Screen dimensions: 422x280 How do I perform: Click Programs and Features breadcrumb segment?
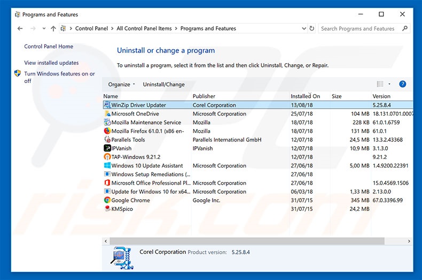208,28
